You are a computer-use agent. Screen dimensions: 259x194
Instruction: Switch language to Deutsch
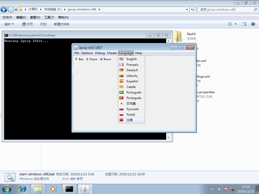(x=131, y=70)
